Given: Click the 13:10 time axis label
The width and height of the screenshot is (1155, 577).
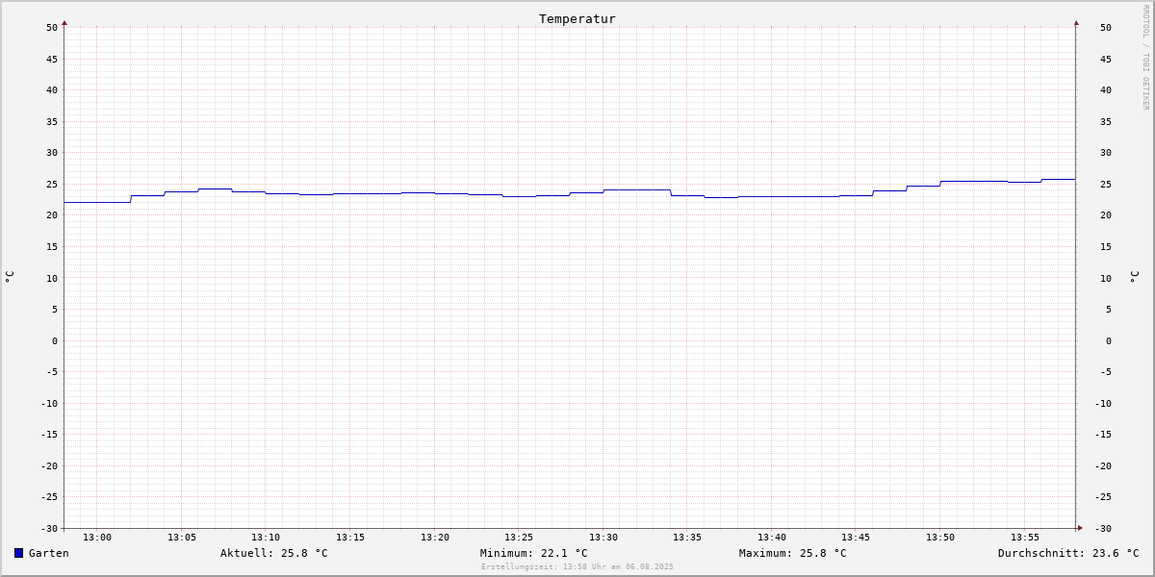Looking at the screenshot, I should coord(266,538).
